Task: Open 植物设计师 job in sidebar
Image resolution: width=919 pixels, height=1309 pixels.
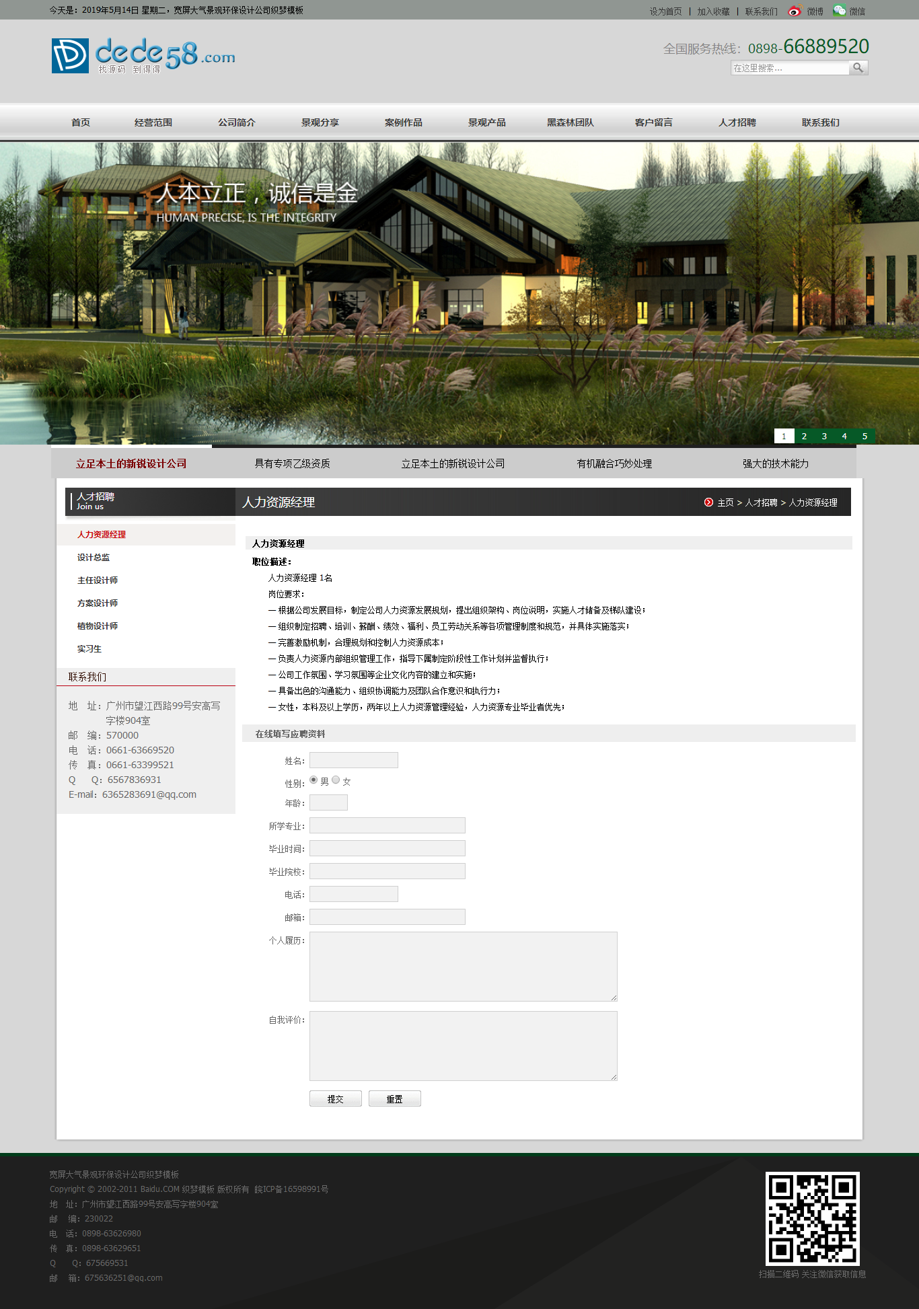Action: click(x=97, y=626)
